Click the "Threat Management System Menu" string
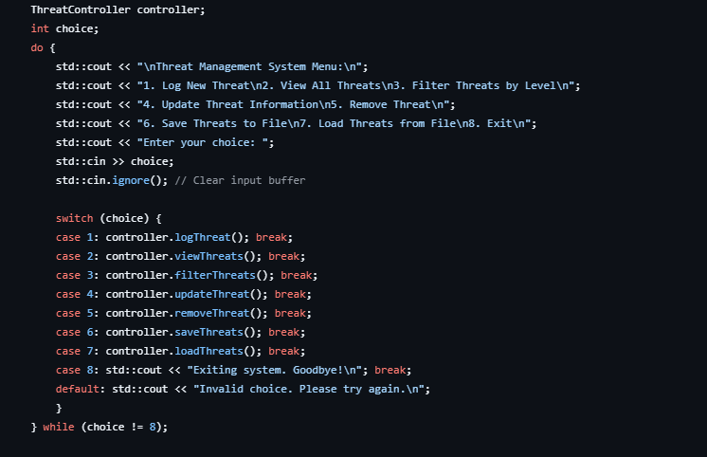707x457 pixels. click(252, 66)
